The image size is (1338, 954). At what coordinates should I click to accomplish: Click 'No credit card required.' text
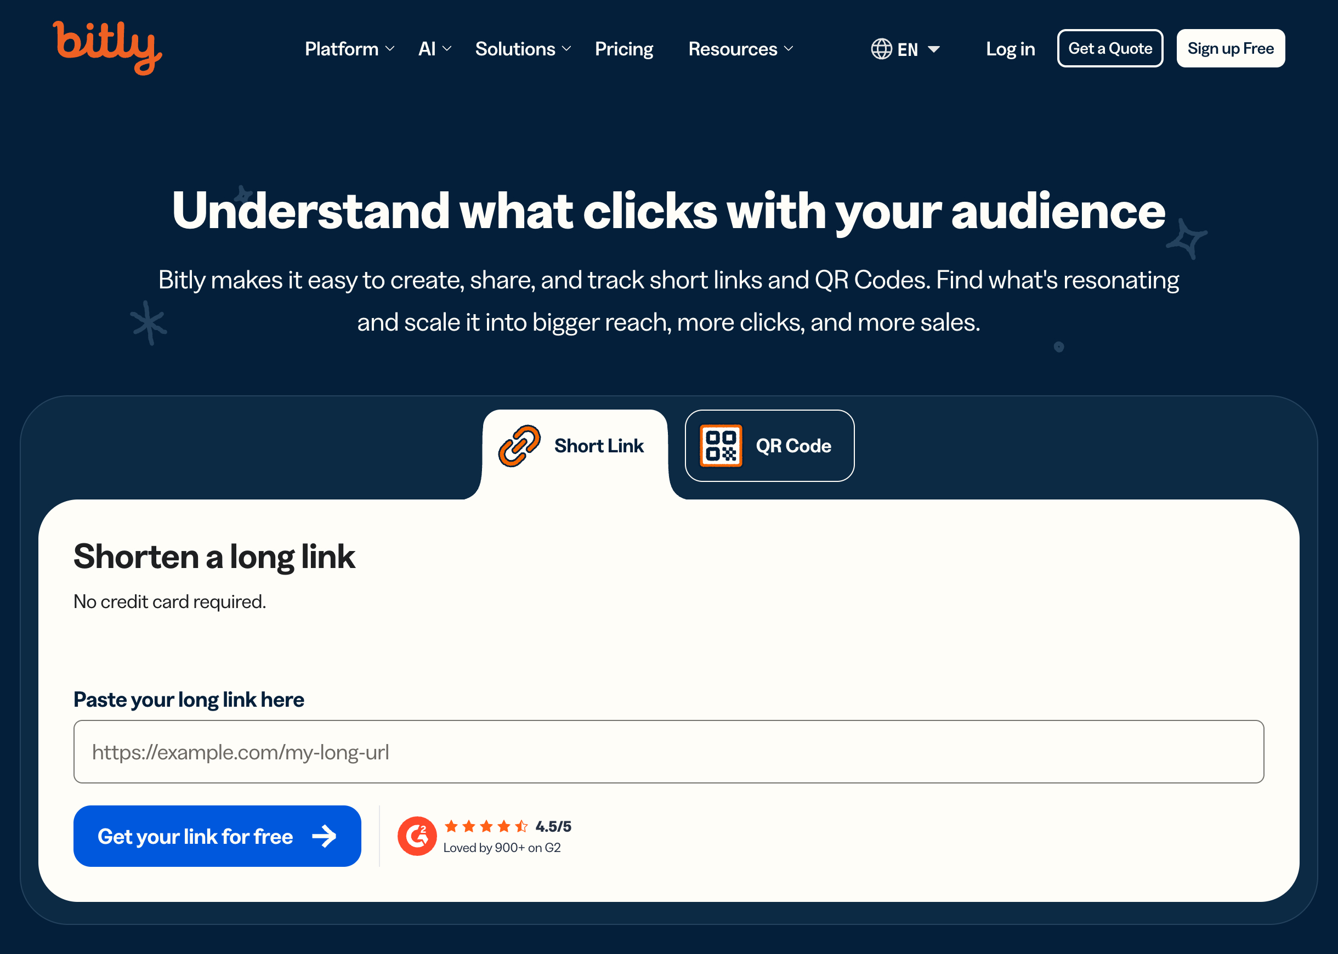point(170,601)
